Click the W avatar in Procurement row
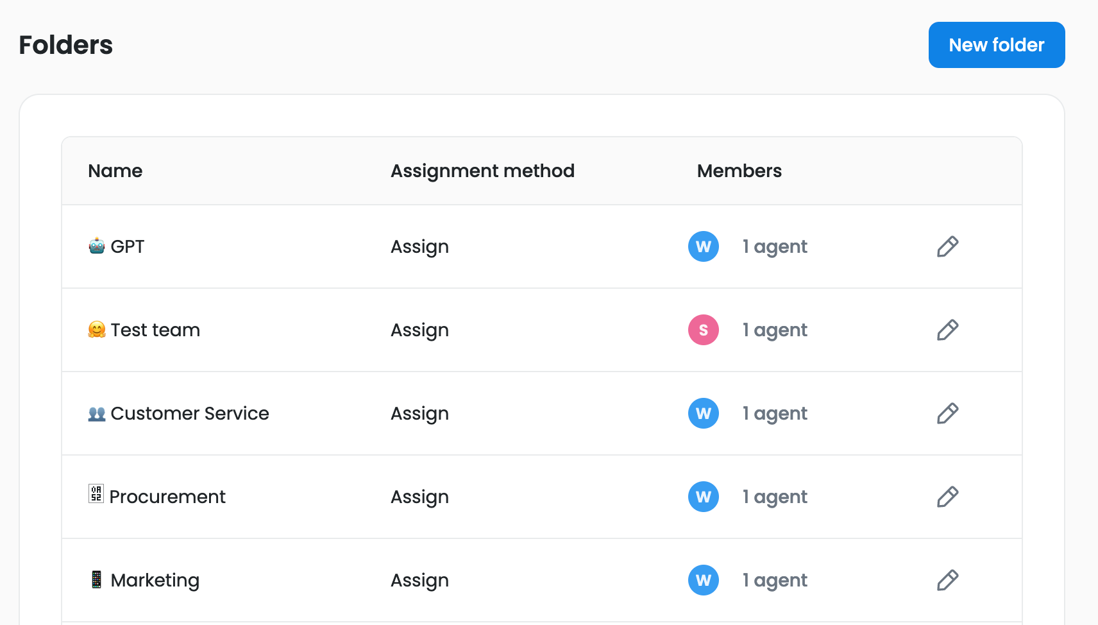The image size is (1098, 625). (704, 497)
